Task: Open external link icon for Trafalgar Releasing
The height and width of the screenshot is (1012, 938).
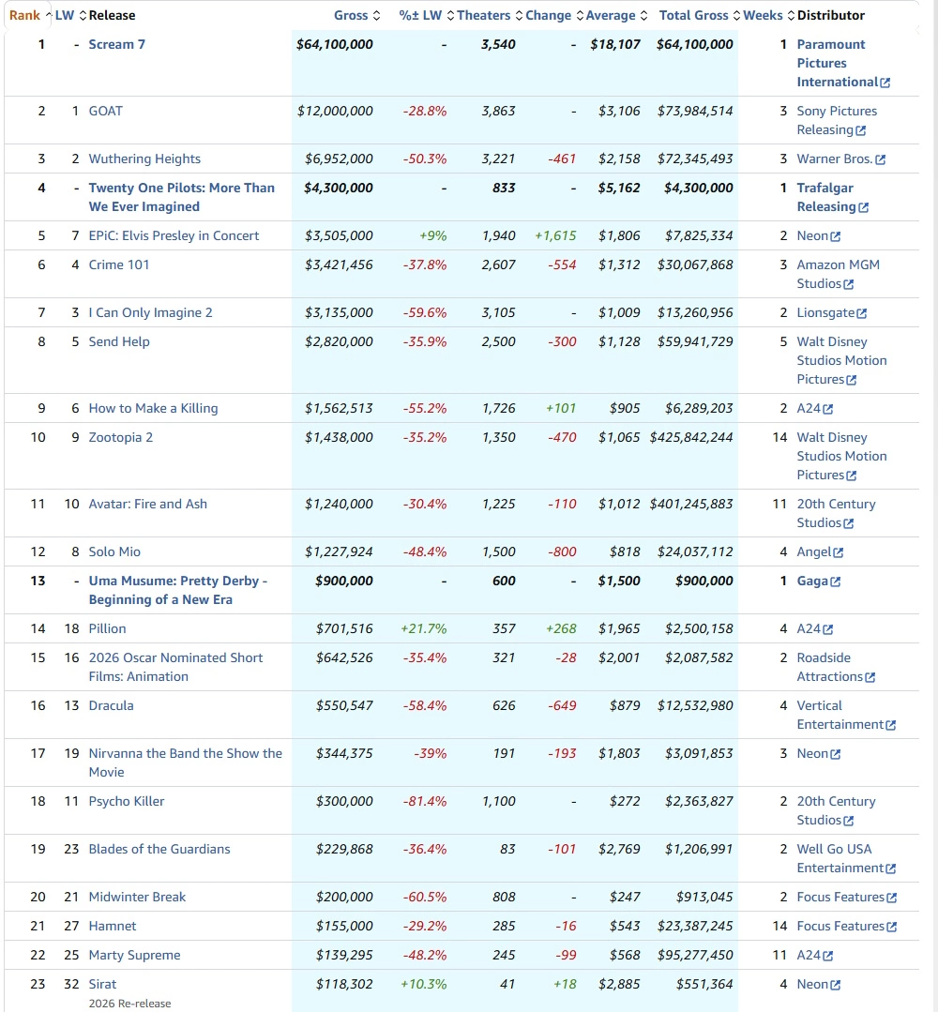Action: click(864, 207)
